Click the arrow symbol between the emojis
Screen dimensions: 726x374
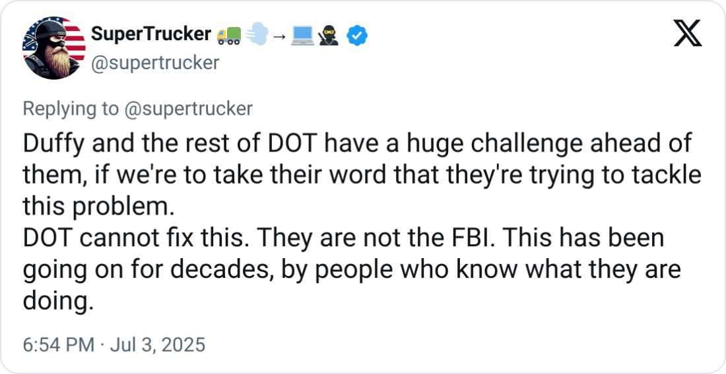pyautogui.click(x=279, y=38)
